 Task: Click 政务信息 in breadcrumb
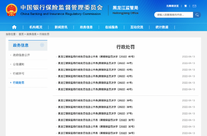[x=31, y=34]
